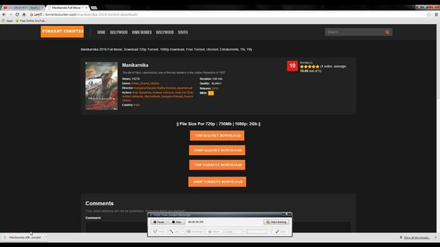Screen dimensions: 440x247
Task: Click the Clear drawing button
Action: pyautogui.click(x=280, y=232)
